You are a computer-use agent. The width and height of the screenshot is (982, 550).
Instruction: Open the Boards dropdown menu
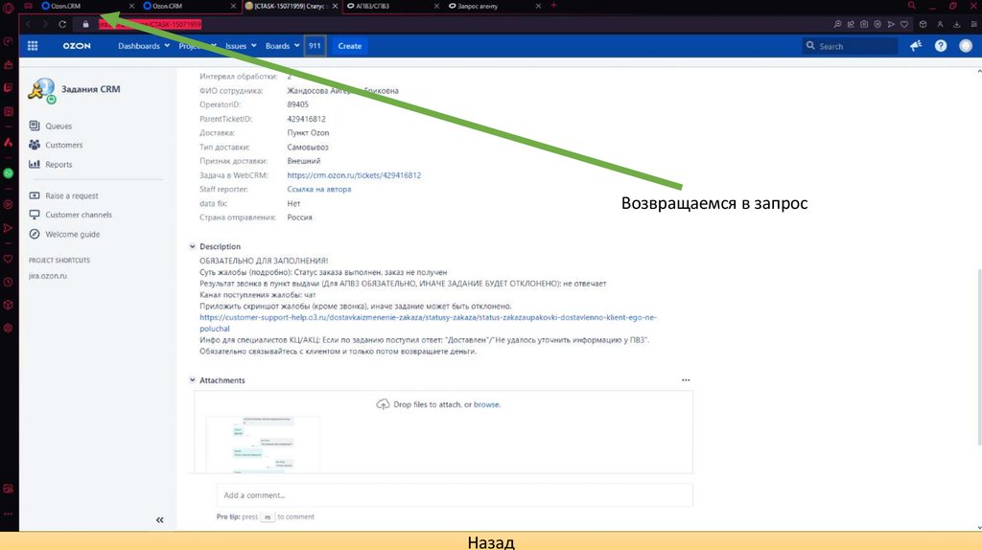pos(282,46)
